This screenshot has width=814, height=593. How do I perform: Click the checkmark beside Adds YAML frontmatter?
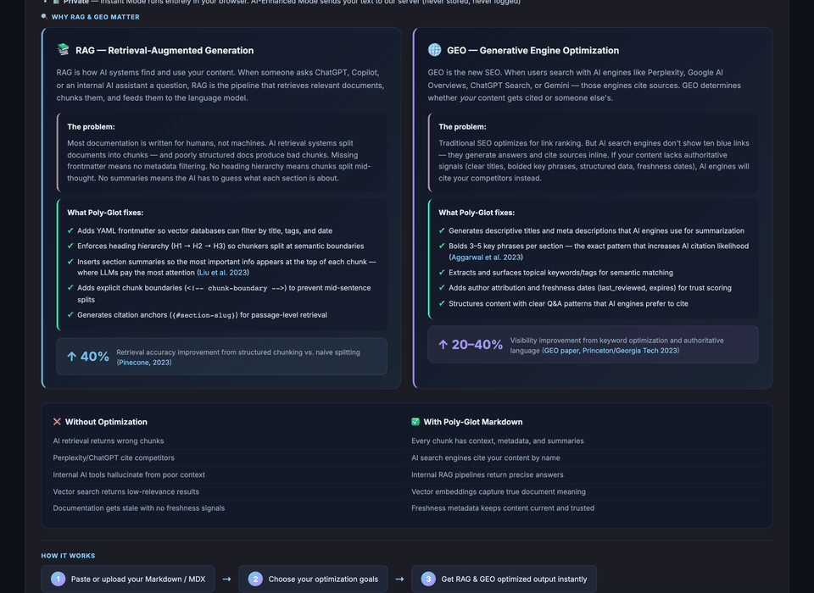coord(70,230)
